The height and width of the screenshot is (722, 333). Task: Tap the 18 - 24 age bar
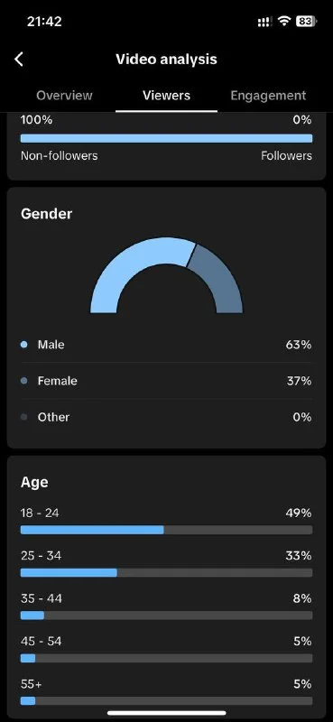tap(166, 530)
